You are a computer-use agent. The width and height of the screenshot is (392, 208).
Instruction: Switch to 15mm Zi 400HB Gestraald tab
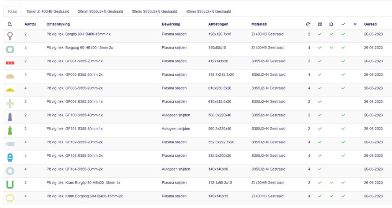(x=47, y=11)
